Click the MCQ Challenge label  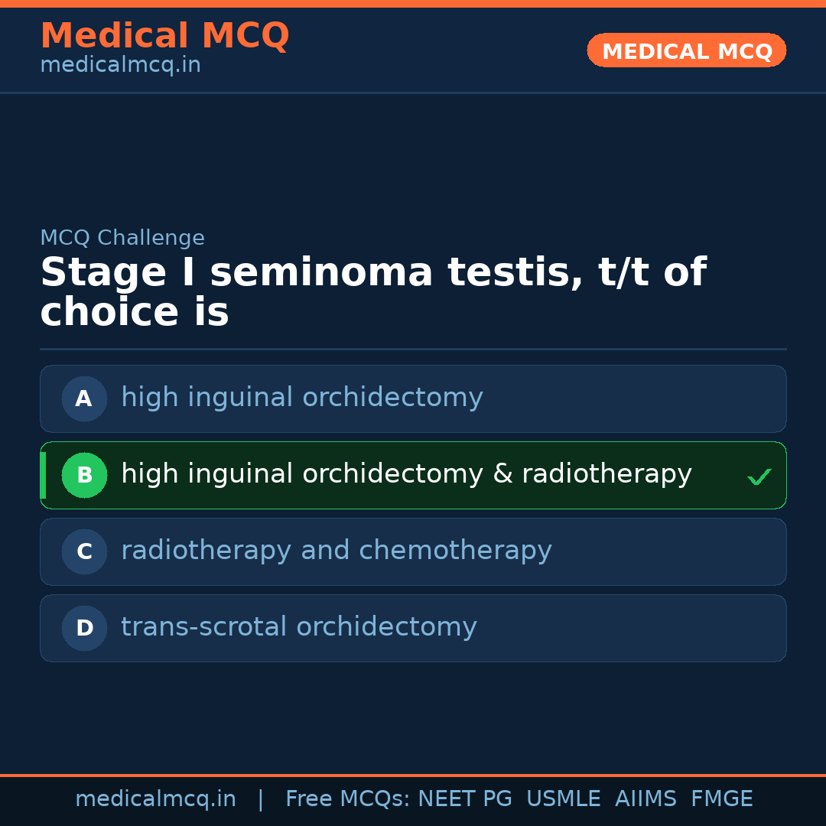pos(122,238)
